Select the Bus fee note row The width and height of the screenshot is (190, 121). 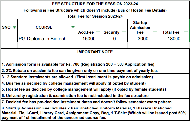95,83
